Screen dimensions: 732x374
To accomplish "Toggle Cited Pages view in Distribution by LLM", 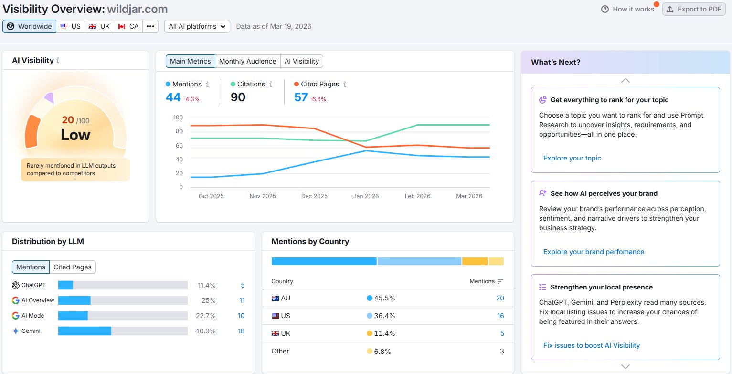I will point(73,267).
